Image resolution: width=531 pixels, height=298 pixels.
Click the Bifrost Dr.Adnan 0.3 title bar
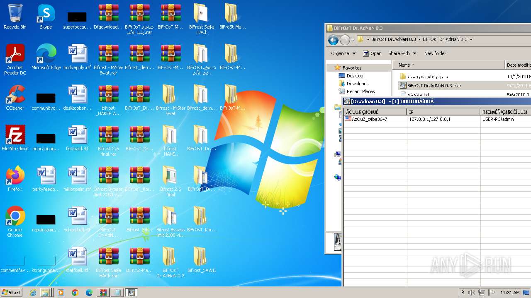point(437,101)
